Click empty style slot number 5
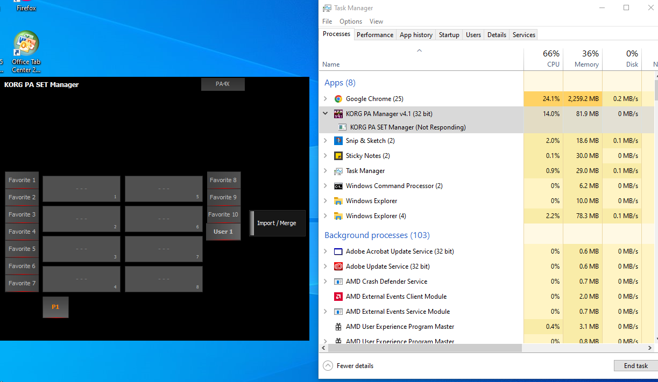Viewport: 658px width, 382px height. tap(164, 189)
